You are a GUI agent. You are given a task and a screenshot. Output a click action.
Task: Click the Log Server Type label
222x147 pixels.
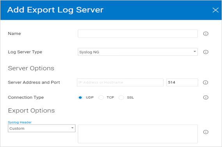point(25,52)
